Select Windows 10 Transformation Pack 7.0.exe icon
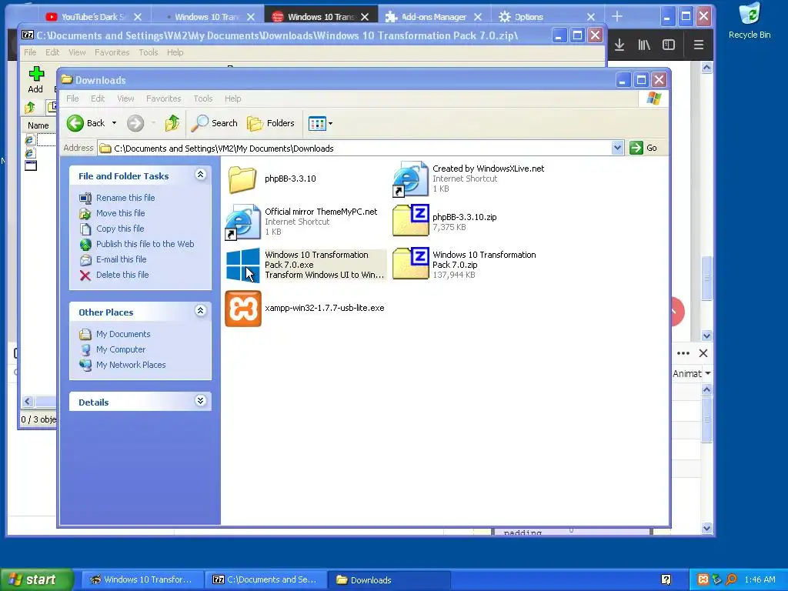The image size is (788, 591). point(242,265)
